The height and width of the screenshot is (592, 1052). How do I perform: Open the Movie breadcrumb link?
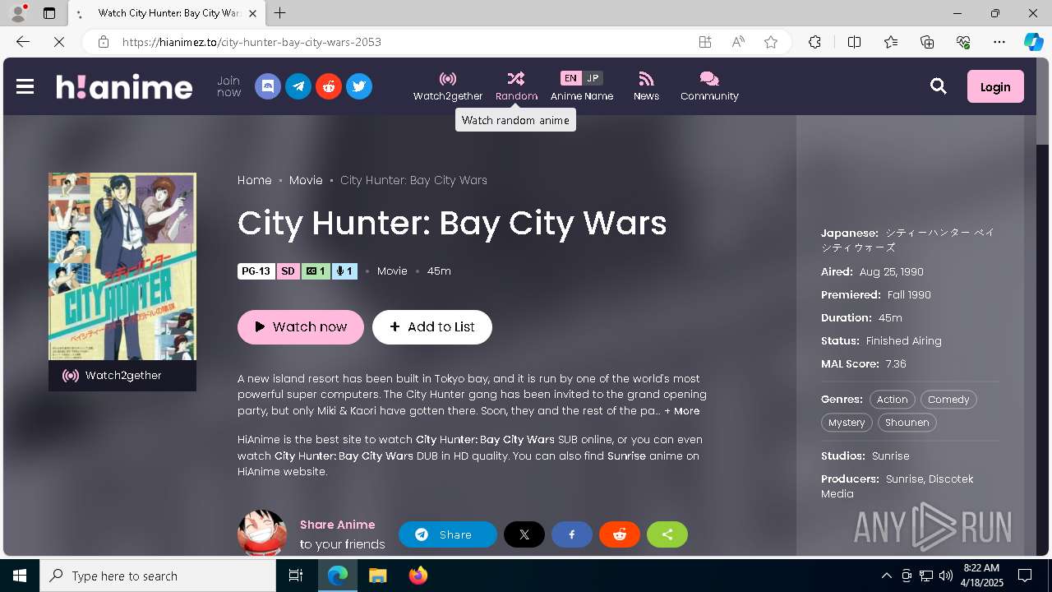[306, 180]
